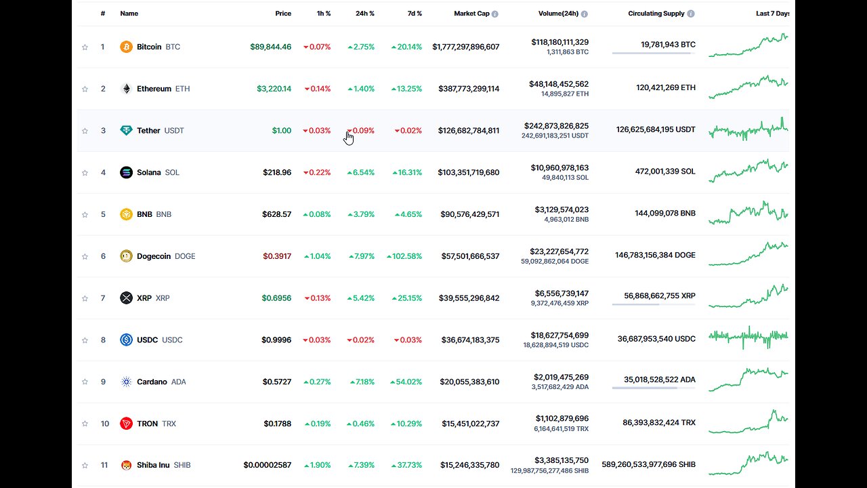The image size is (867, 488).
Task: Click Tether volume $242,873,826,825
Action: tap(556, 126)
